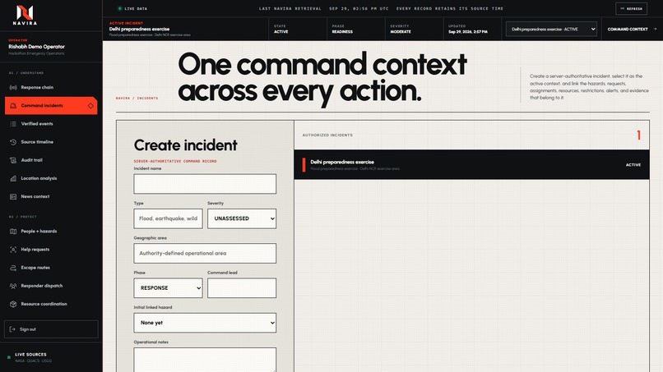Click the Resource coordination box icon
Viewport: 663px width, 372px height.
click(13, 304)
